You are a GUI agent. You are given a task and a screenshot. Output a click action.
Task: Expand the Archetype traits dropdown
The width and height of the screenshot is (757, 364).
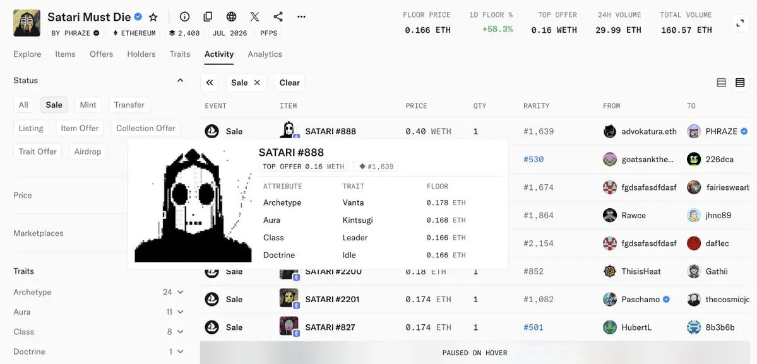[180, 292]
